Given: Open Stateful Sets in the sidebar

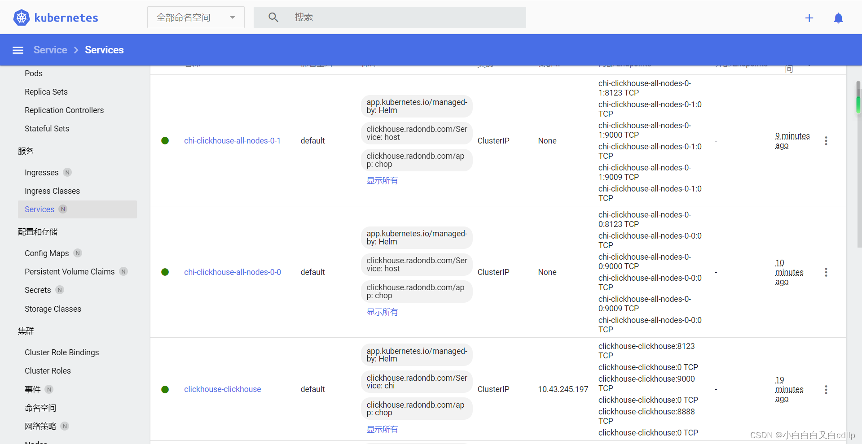Looking at the screenshot, I should [x=47, y=129].
